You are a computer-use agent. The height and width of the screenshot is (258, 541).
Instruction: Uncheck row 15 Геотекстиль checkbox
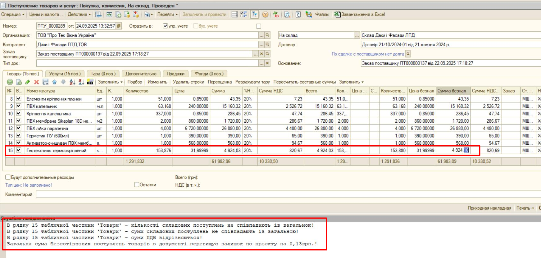click(19, 150)
